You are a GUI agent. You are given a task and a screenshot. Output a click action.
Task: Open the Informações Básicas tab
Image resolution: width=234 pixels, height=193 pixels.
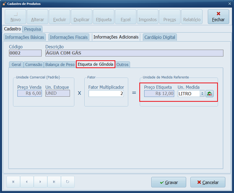tap(25, 37)
